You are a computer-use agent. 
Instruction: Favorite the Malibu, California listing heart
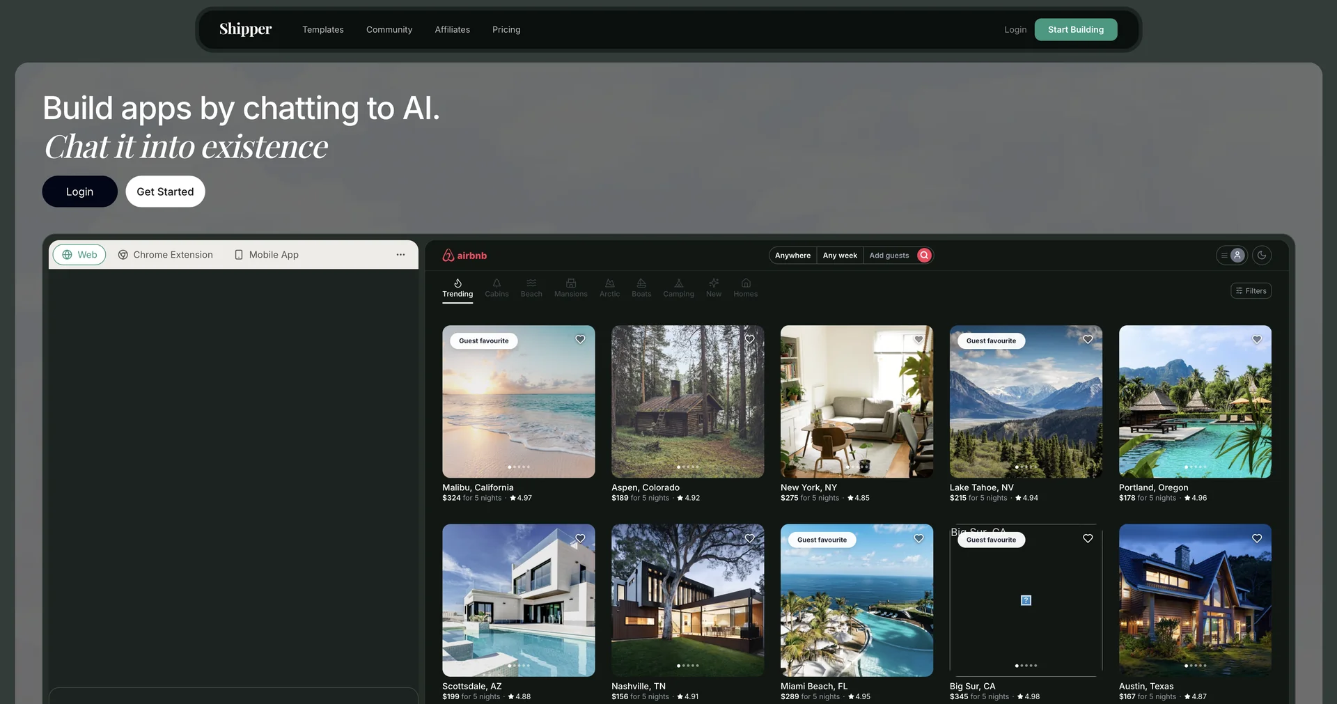(580, 340)
